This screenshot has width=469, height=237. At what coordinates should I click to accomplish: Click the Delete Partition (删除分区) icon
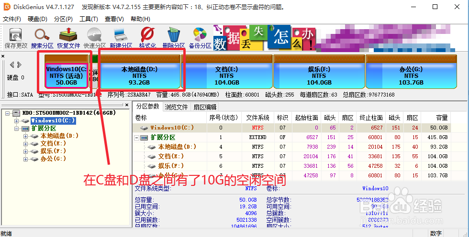[x=174, y=34]
